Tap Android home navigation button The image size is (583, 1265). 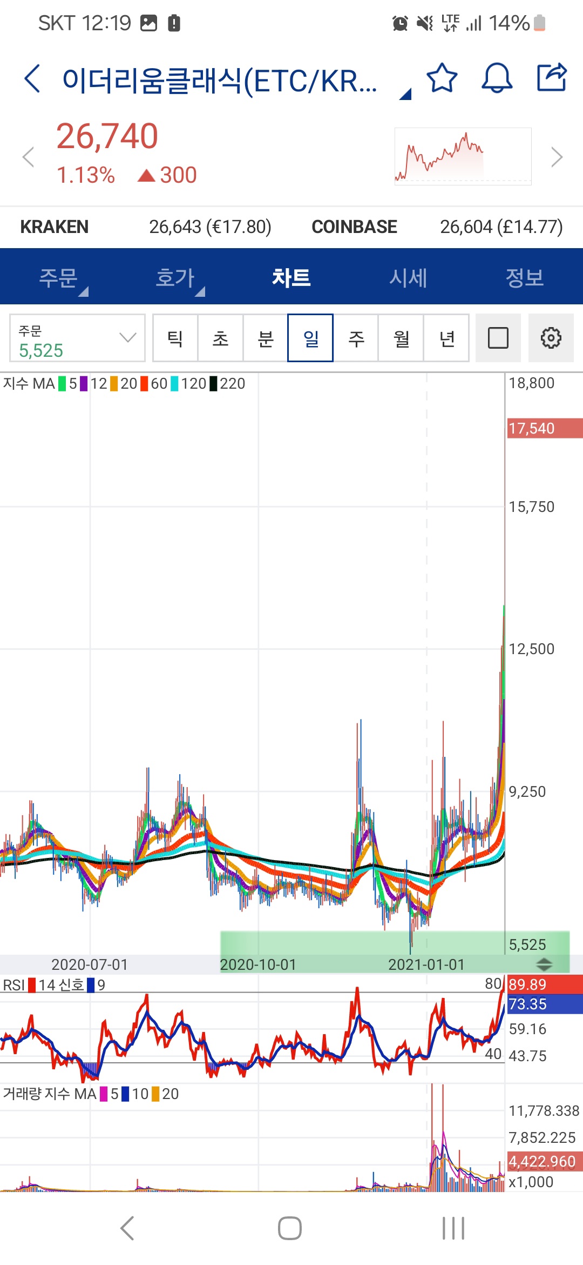[290, 1228]
